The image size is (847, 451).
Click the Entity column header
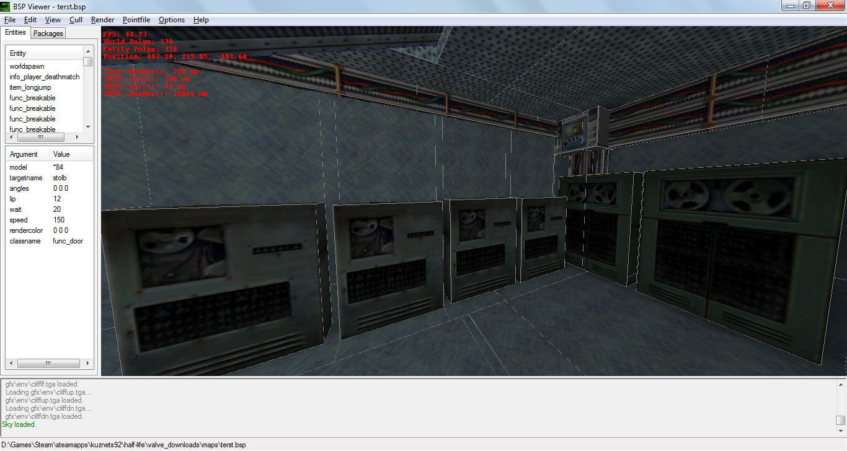(x=44, y=53)
